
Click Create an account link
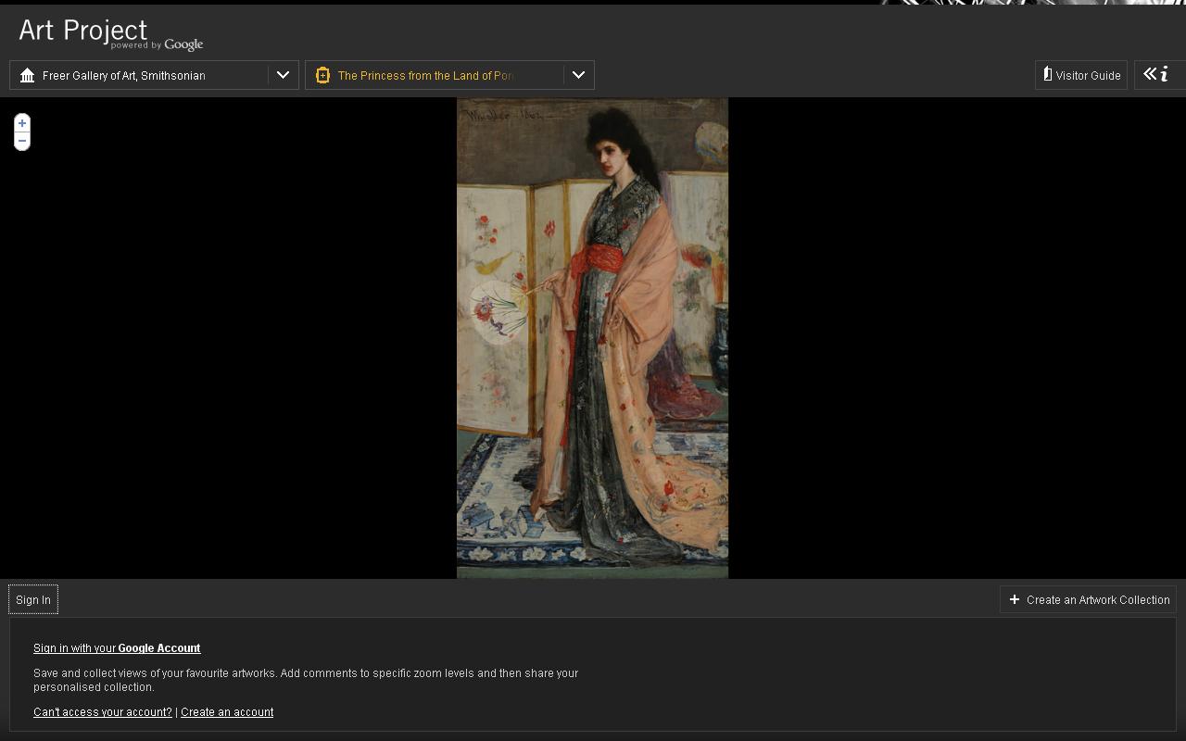[x=227, y=712]
